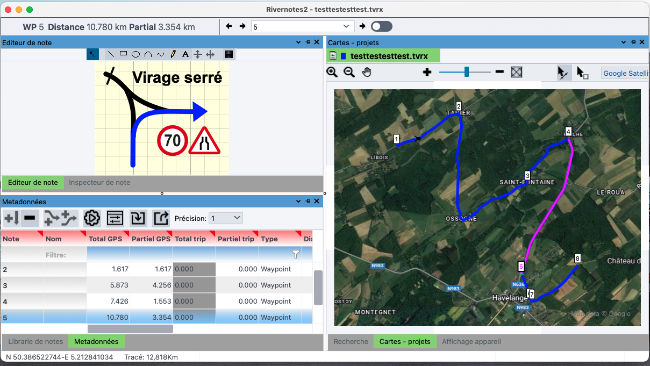Click the map zoom slider handle
The image size is (650, 366).
(x=466, y=72)
